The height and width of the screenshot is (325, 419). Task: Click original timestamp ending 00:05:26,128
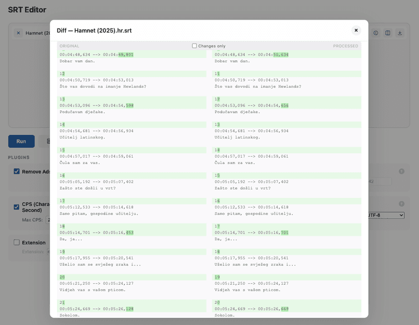tap(97, 309)
